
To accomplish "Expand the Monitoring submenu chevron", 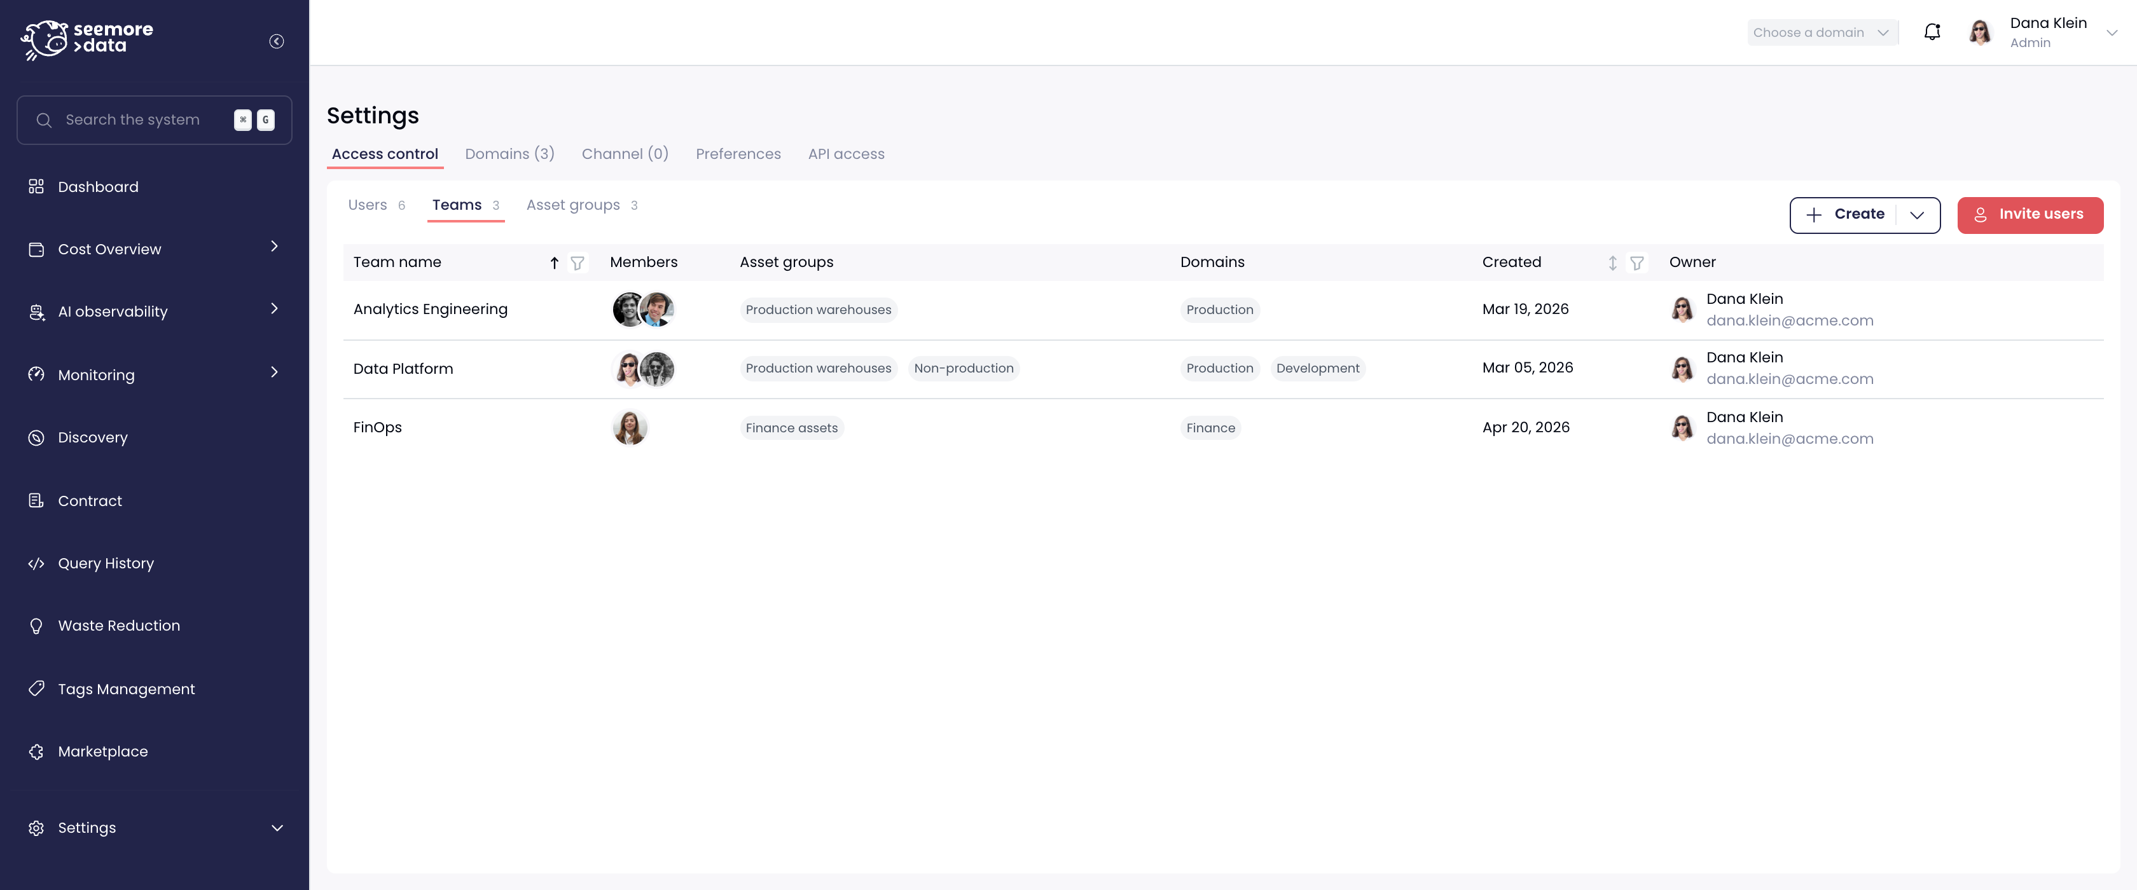I will 275,372.
